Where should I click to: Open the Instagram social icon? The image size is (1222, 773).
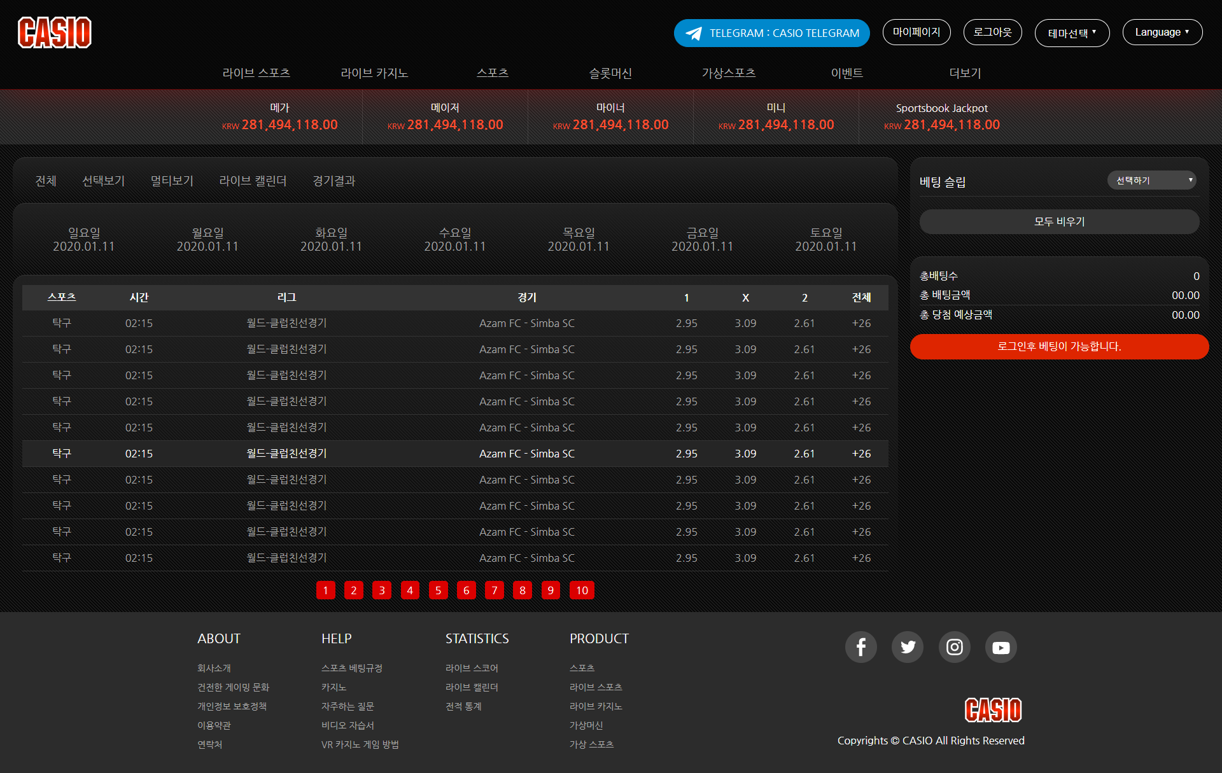pos(954,647)
